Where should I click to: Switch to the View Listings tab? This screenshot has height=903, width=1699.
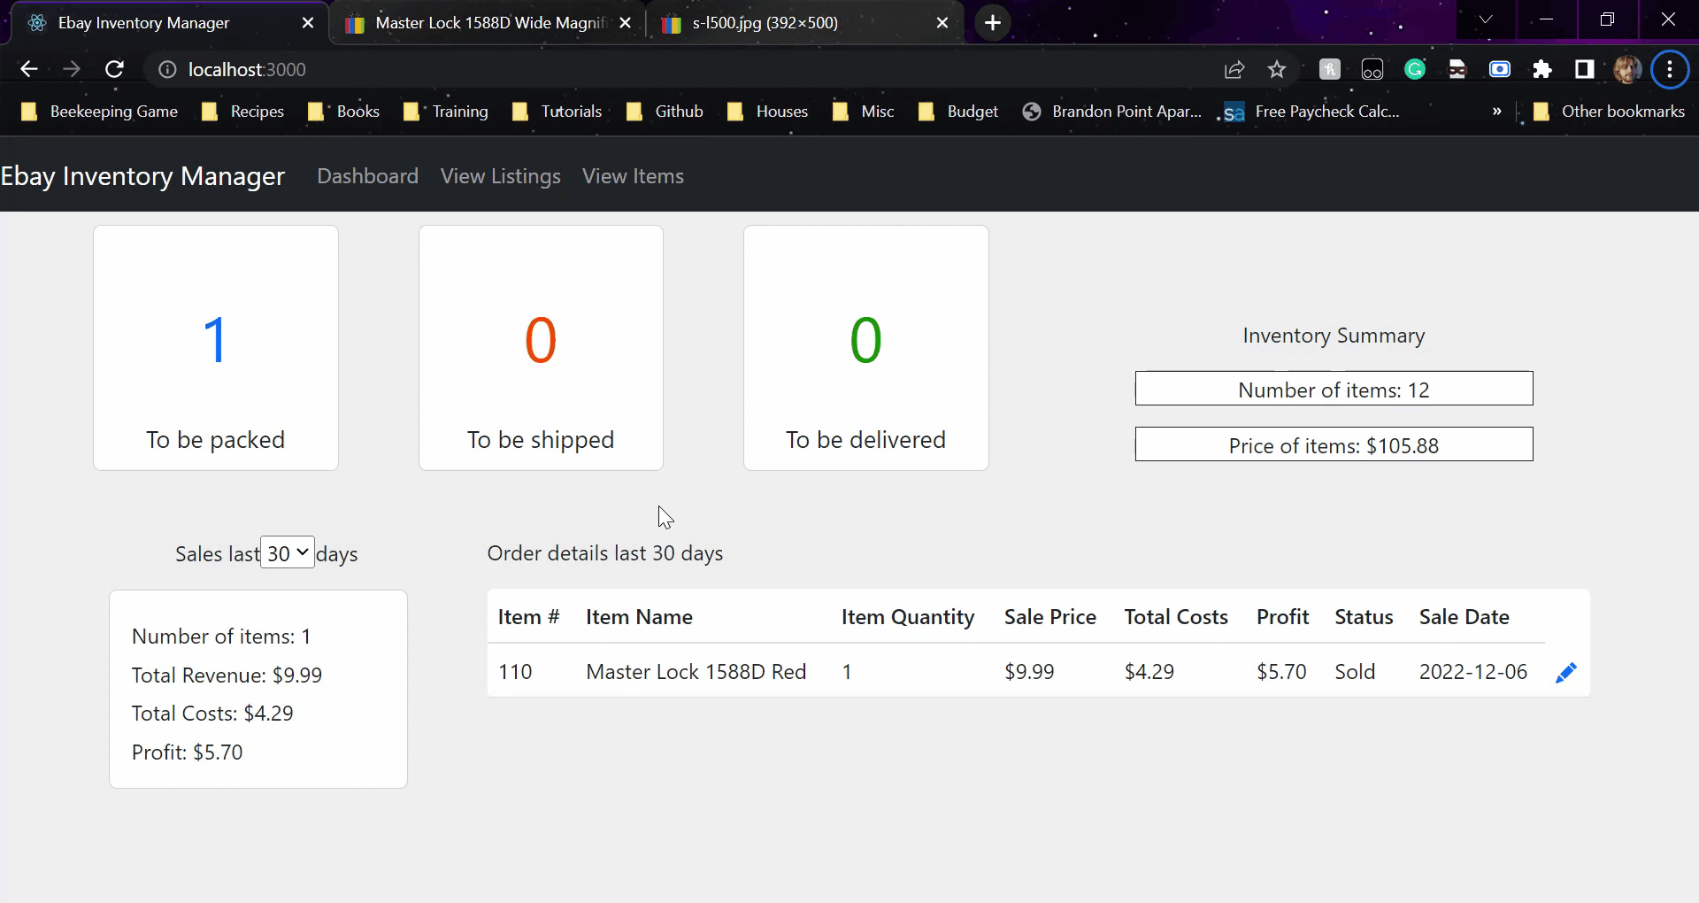pyautogui.click(x=500, y=176)
